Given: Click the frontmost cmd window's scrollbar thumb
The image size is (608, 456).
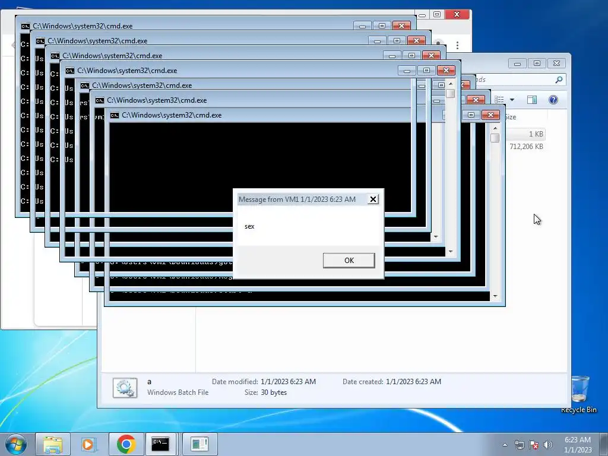Looking at the screenshot, I should pos(495,138).
